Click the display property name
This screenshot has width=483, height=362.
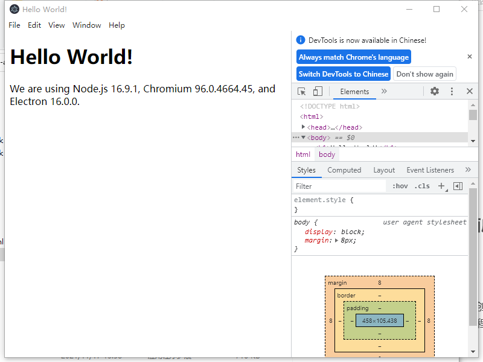pos(319,232)
